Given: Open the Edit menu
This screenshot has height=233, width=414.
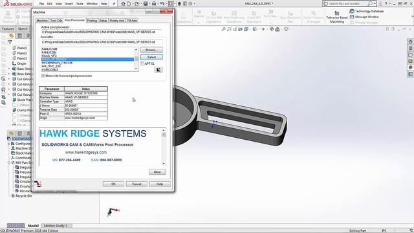Looking at the screenshot, I should 50,4.
